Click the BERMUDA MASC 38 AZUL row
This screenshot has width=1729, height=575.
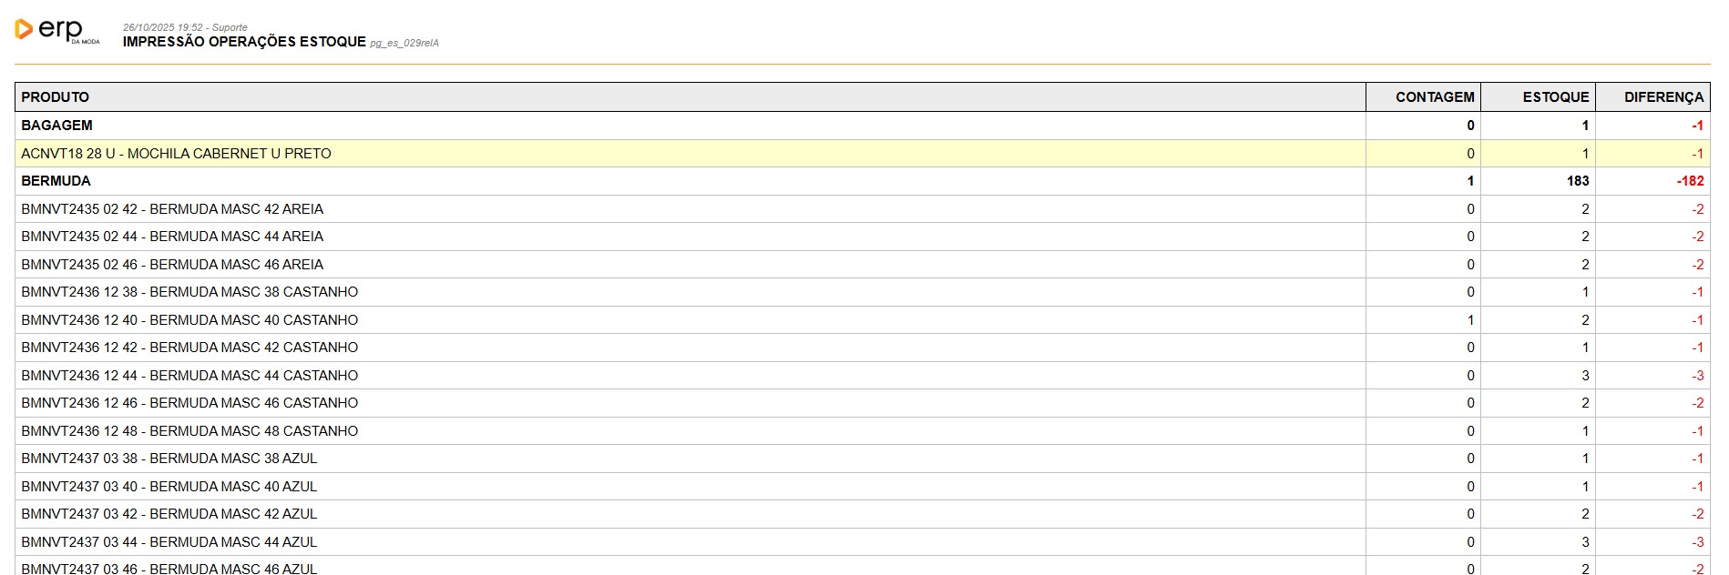point(169,459)
